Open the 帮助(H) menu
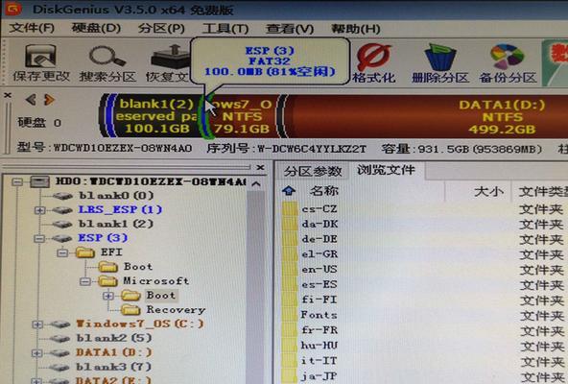The image size is (568, 384). pyautogui.click(x=355, y=28)
